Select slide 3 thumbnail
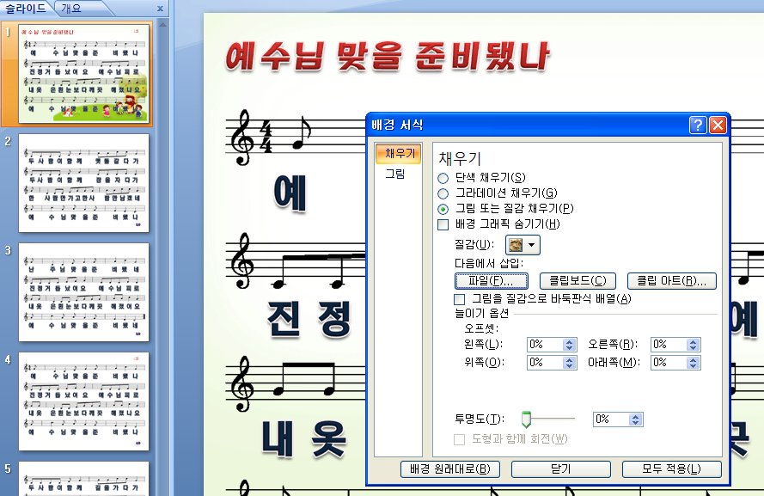This screenshot has height=496, width=764. click(84, 292)
